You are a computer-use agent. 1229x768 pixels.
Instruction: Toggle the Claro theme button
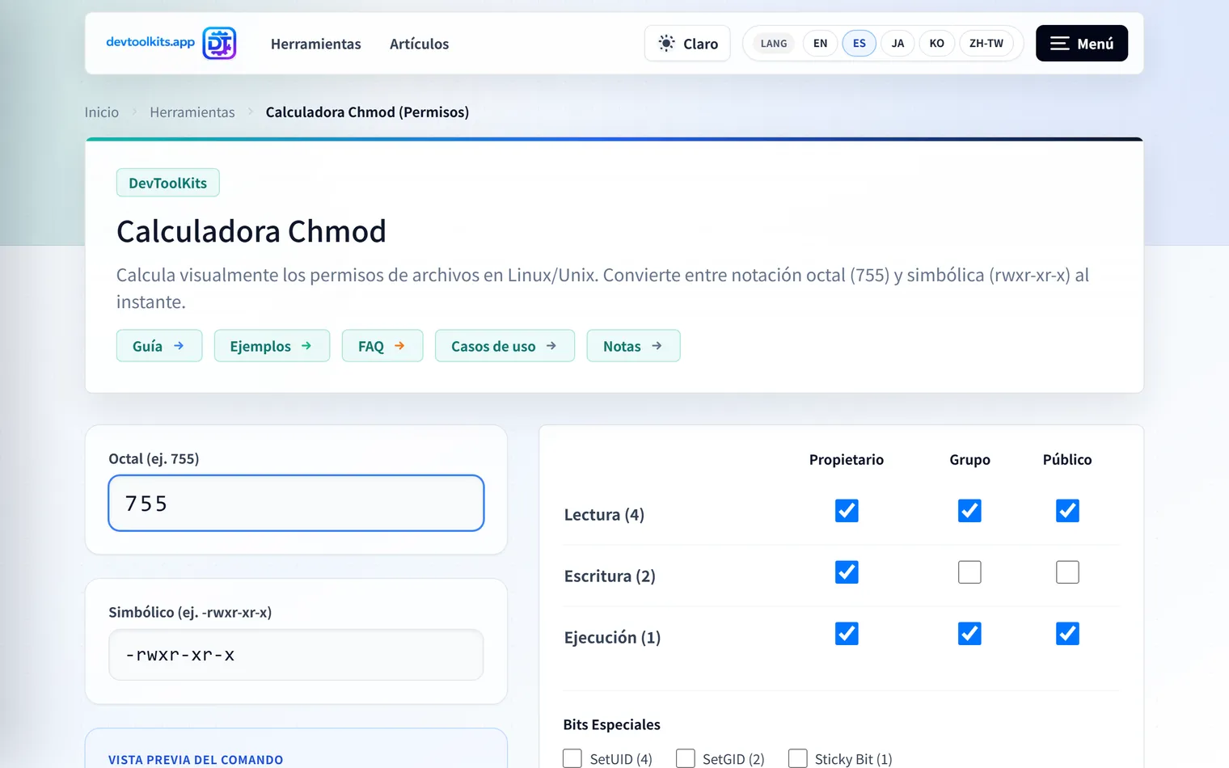(687, 44)
